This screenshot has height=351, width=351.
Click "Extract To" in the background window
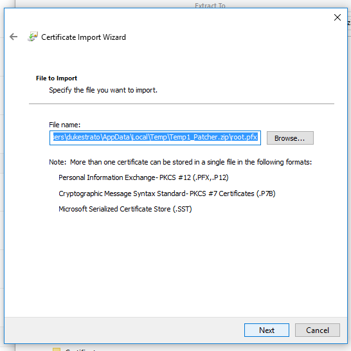tap(210, 5)
